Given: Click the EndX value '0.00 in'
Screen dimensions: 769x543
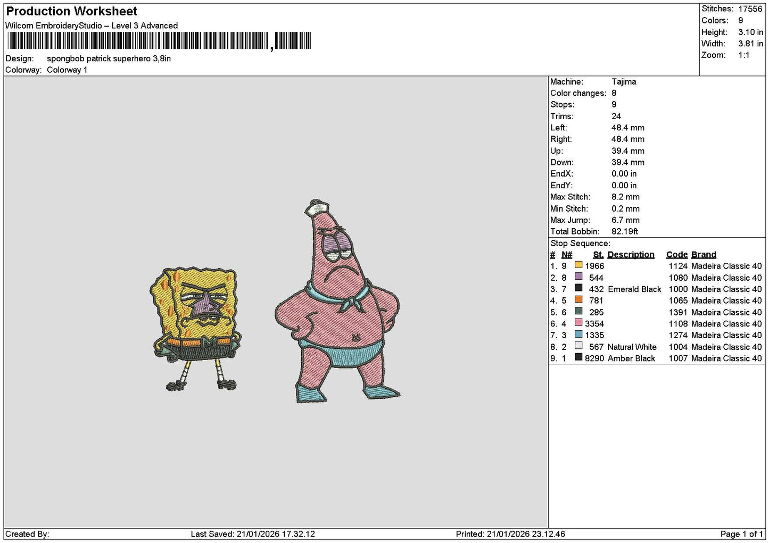Looking at the screenshot, I should (x=624, y=174).
